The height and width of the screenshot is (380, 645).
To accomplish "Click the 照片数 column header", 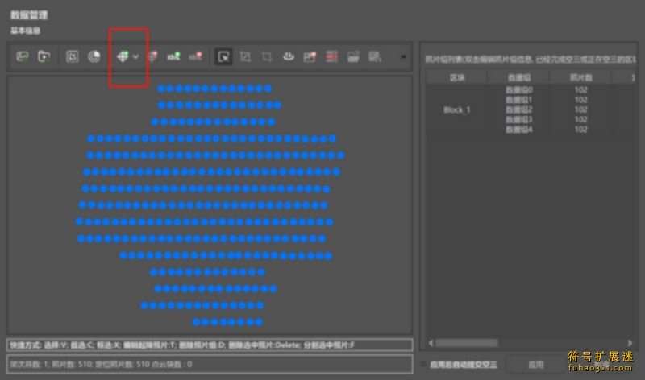I will 580,76.
